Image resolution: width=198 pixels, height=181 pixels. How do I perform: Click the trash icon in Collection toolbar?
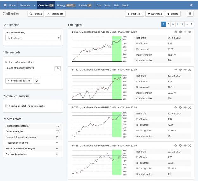[190, 14]
